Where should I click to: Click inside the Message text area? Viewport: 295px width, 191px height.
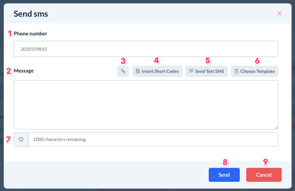point(146,105)
